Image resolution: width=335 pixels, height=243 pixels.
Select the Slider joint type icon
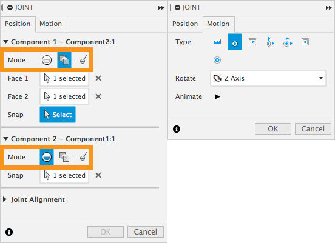252,42
